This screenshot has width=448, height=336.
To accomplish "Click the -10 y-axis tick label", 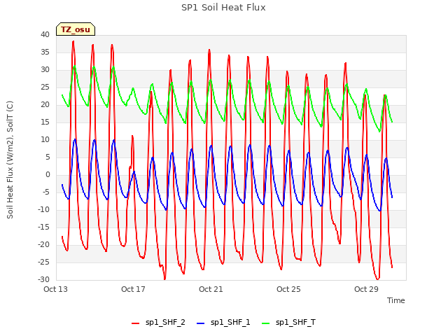I will point(44,209).
